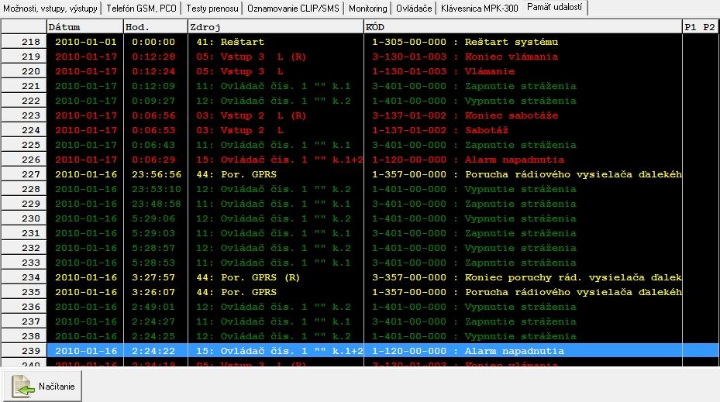
Task: Click the KÓD column header
Action: point(523,27)
